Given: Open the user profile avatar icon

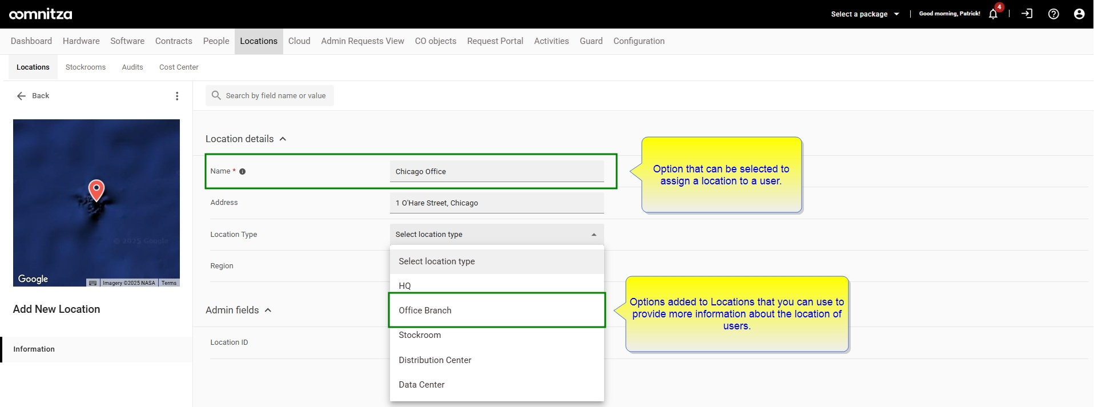Looking at the screenshot, I should pyautogui.click(x=1079, y=14).
